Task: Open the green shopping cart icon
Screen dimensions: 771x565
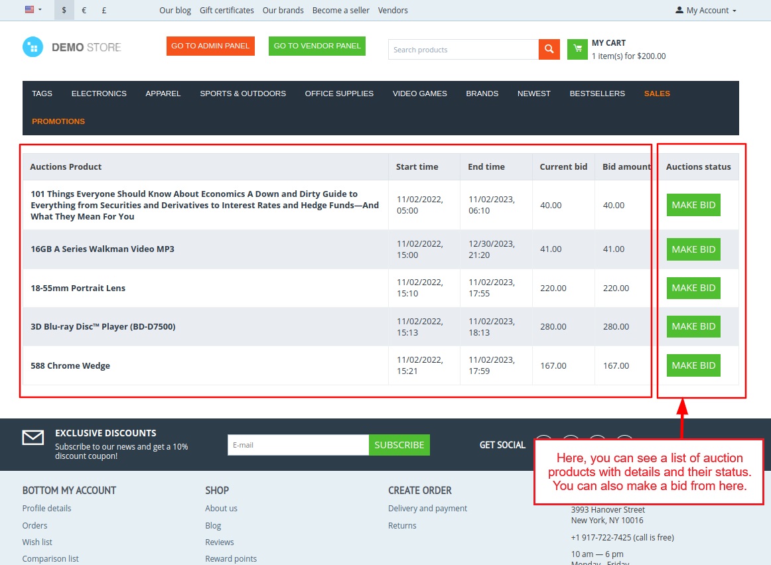Action: (577, 49)
